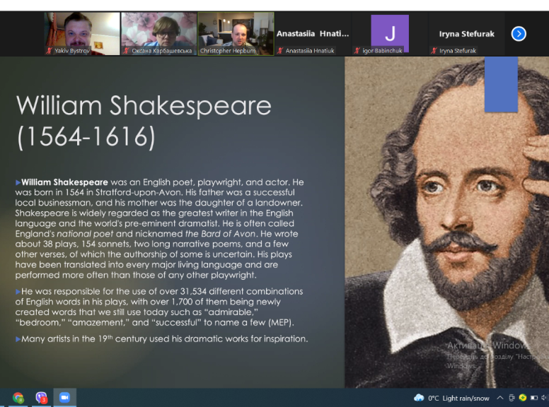549x407 pixels.
Task: Click the Zoom taskbar icon
Action: pos(65,398)
